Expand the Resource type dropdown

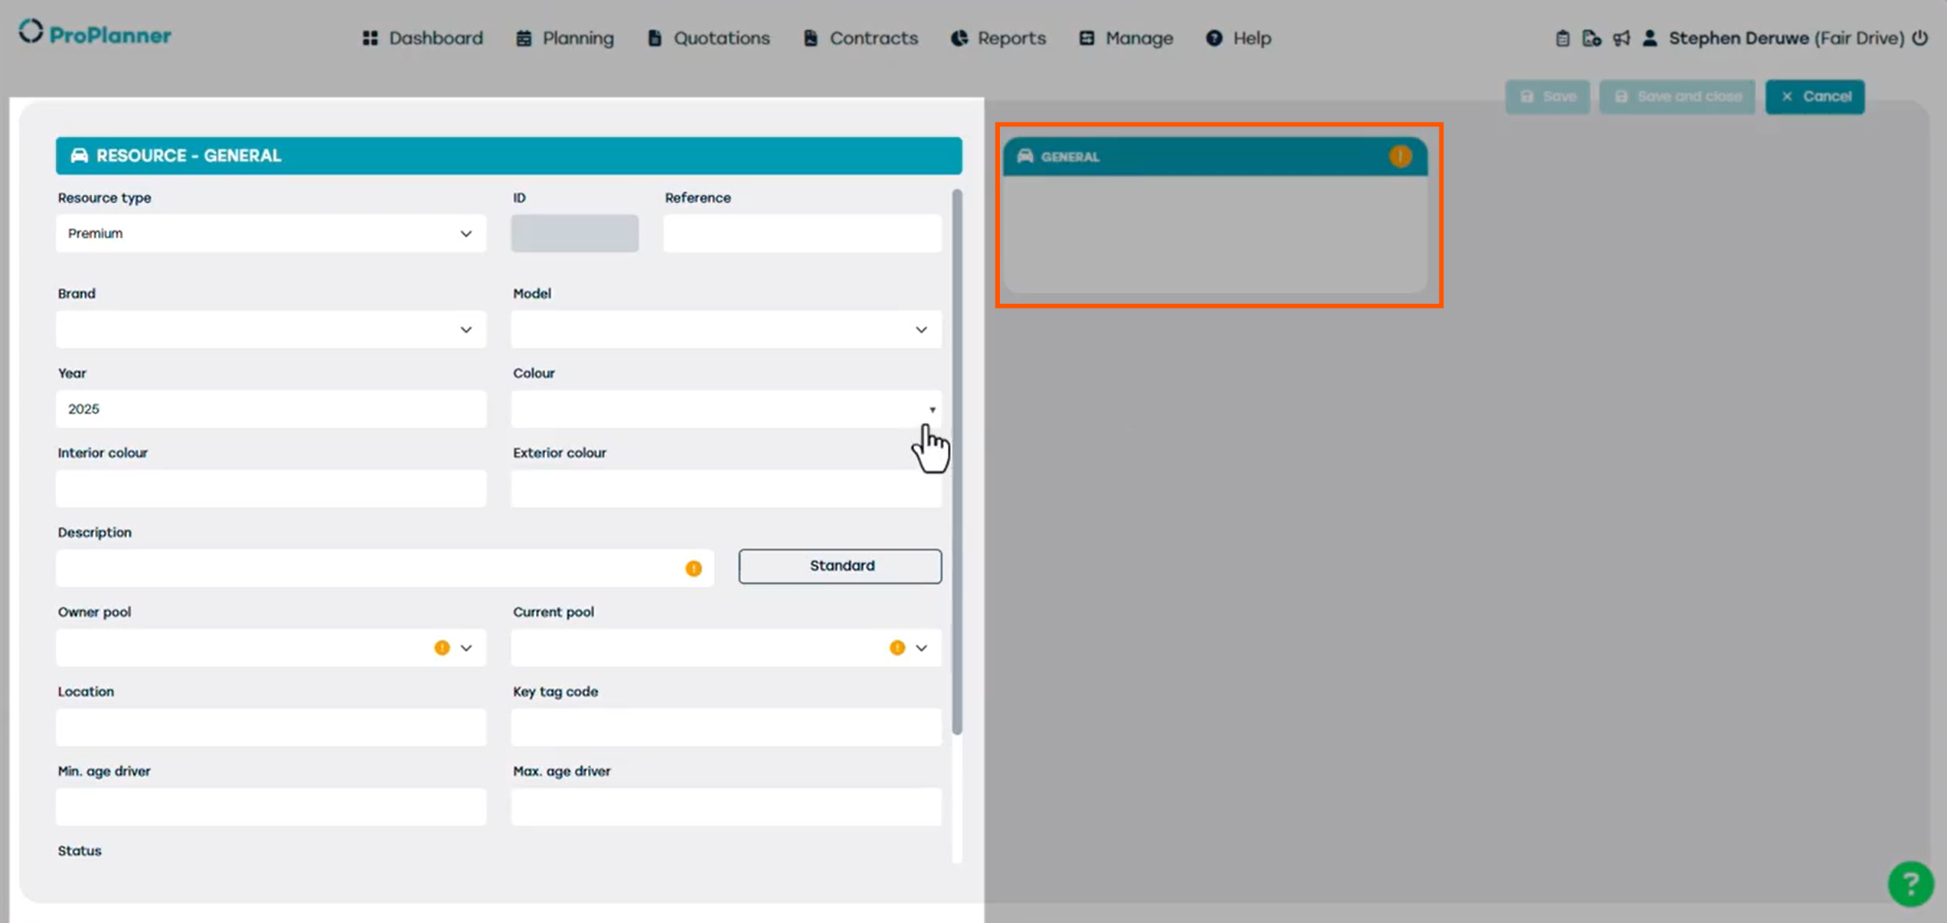pos(466,233)
